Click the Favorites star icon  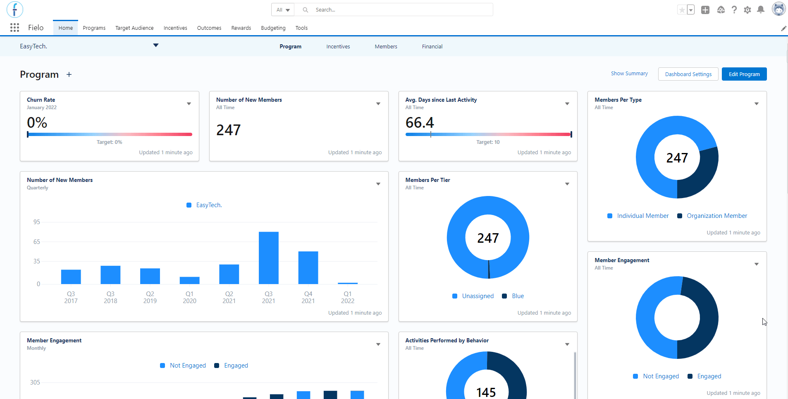coord(682,10)
